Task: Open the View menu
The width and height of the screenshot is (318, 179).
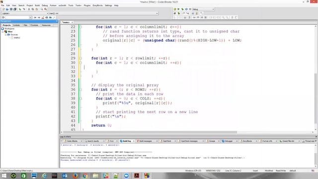Action: 14,5
